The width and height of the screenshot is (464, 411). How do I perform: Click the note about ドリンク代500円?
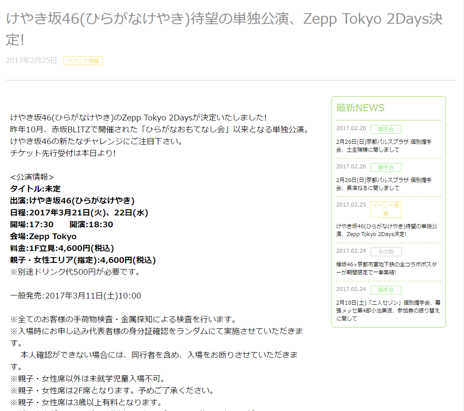tap(76, 272)
